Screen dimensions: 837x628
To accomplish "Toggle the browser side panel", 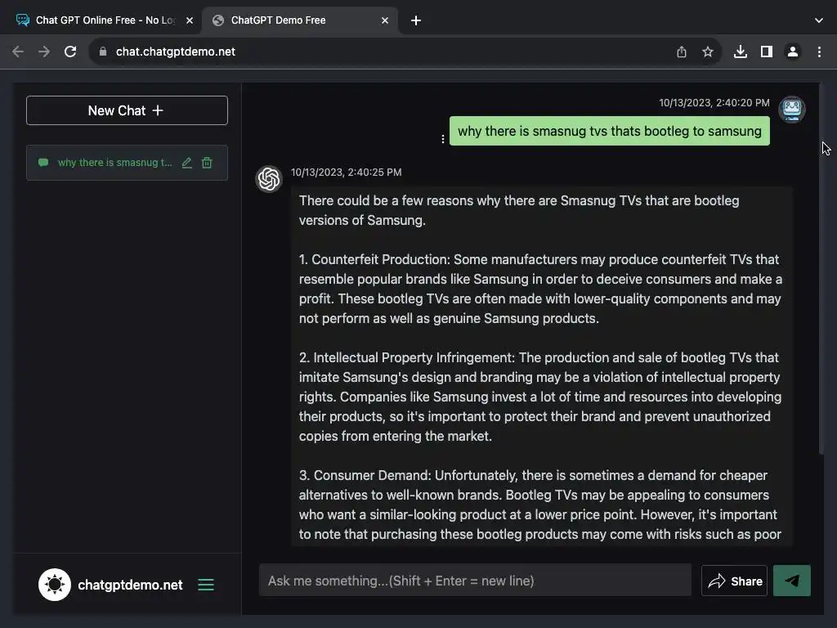I will tap(766, 52).
